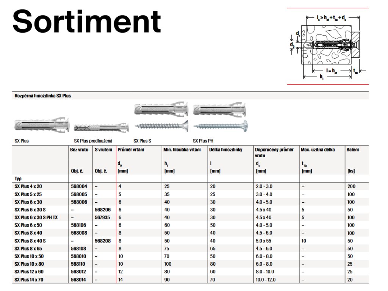The width and height of the screenshot is (388, 291).
Task: Click the SX Plus anchor product image
Action: click(42, 125)
